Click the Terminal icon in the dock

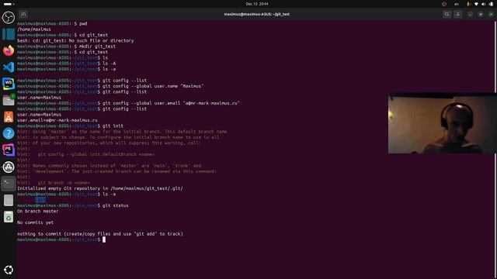pyautogui.click(x=9, y=184)
